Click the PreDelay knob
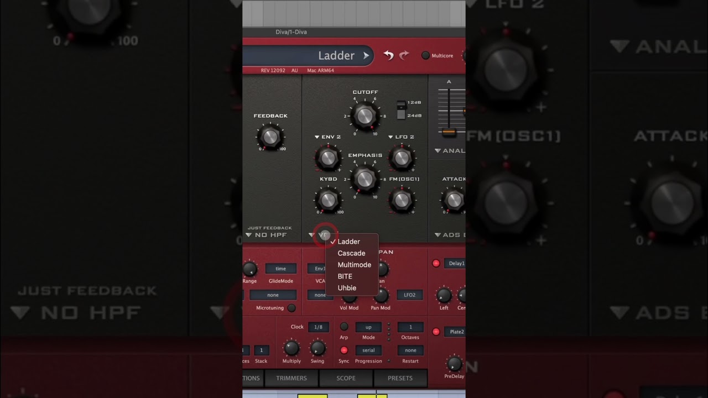Screen dimensions: 708x398 [x=454, y=364]
